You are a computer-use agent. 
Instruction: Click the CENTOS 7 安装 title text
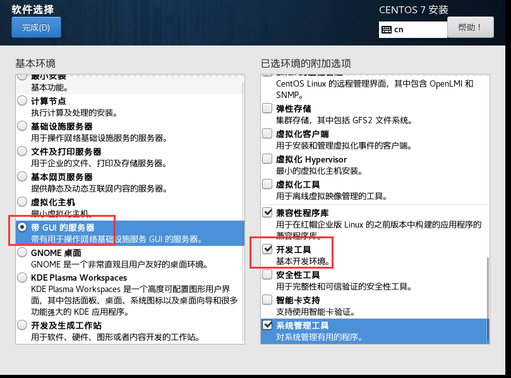(414, 9)
